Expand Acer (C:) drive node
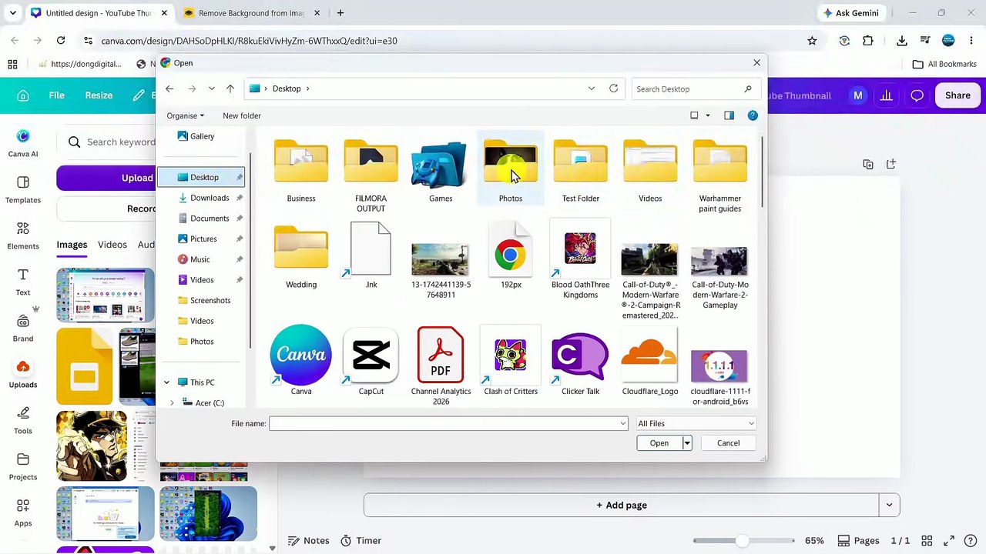986x554 pixels. point(172,403)
